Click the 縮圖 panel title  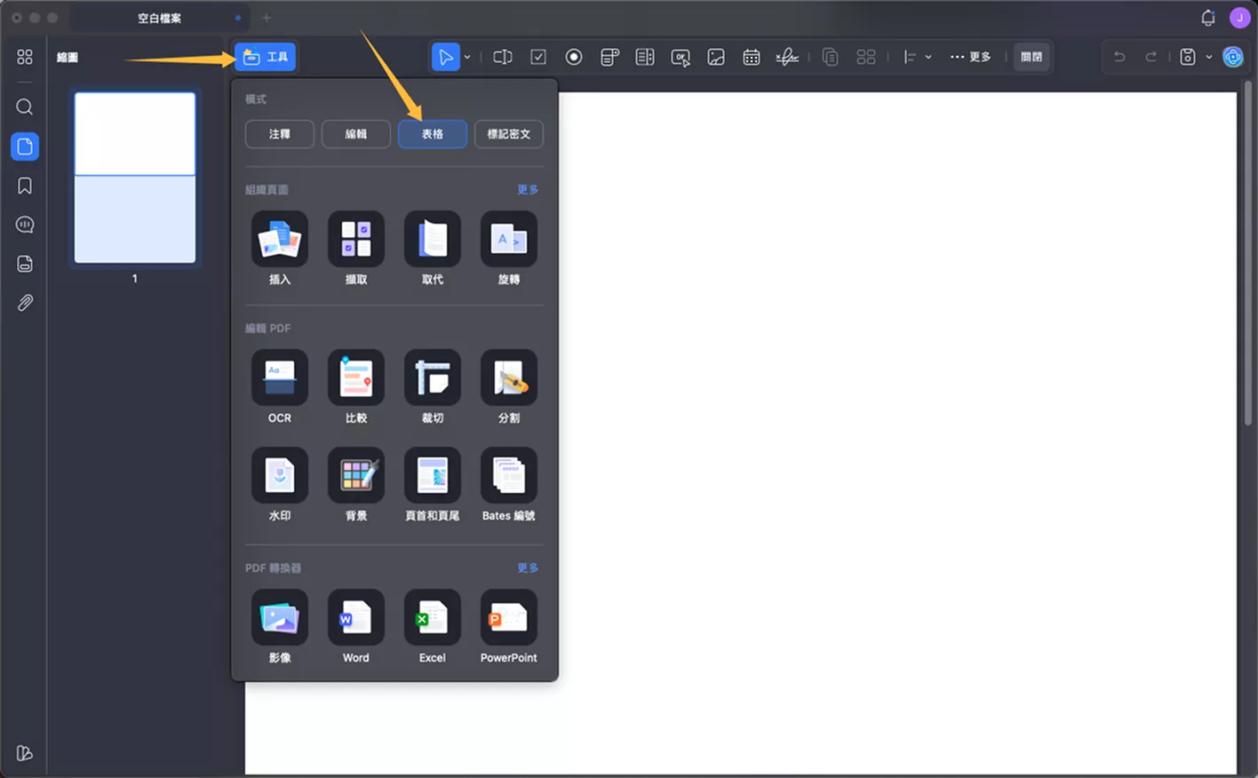click(x=68, y=57)
